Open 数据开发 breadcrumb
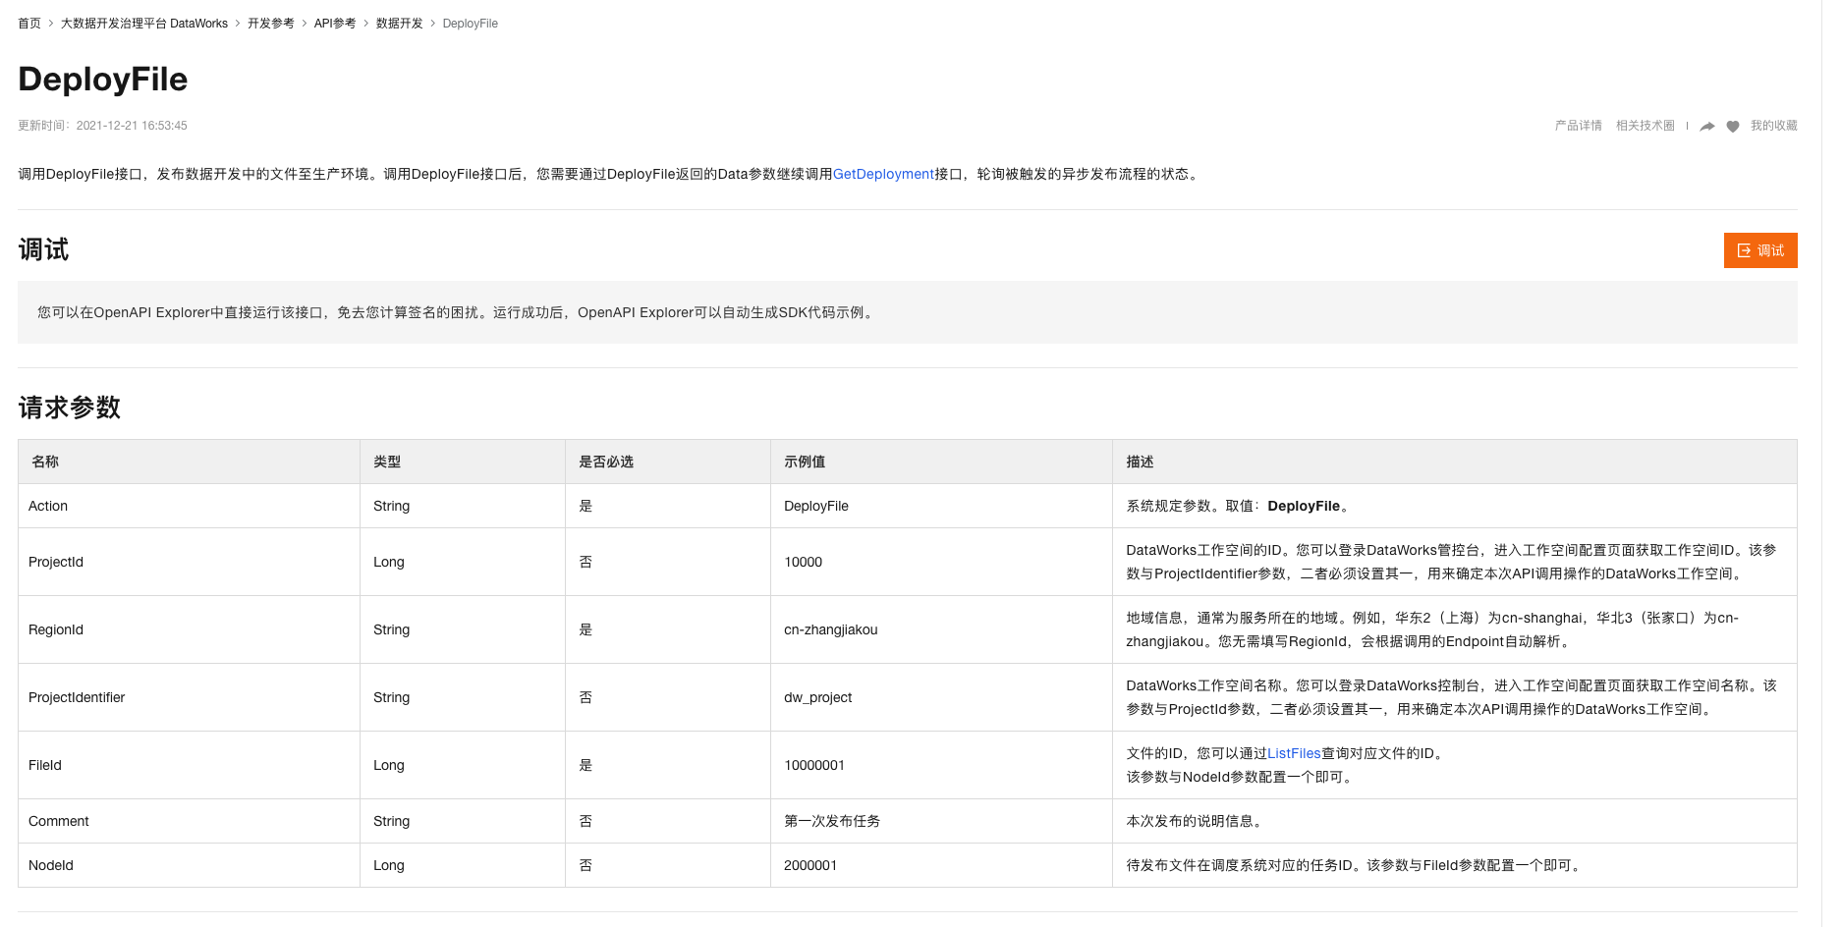 coord(400,24)
